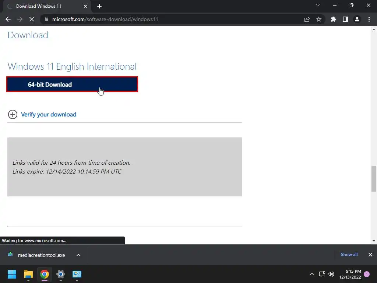
Task: Click the scrollbar up arrow
Action: point(374,29)
